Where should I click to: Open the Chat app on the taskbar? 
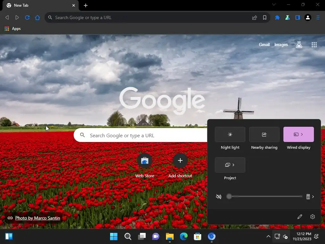click(156, 236)
